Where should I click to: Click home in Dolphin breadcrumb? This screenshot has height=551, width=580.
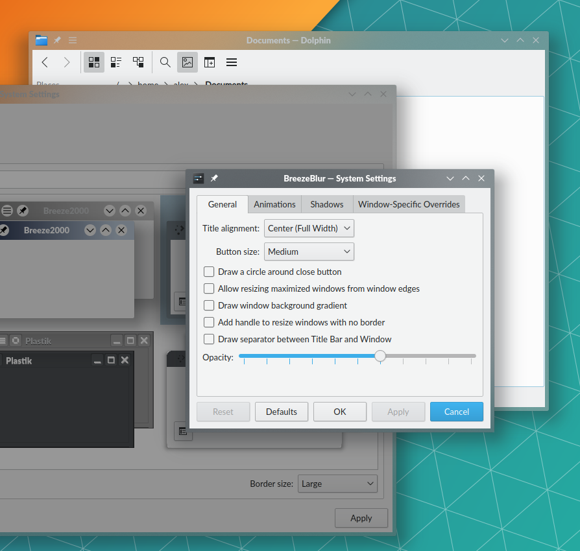[148, 84]
